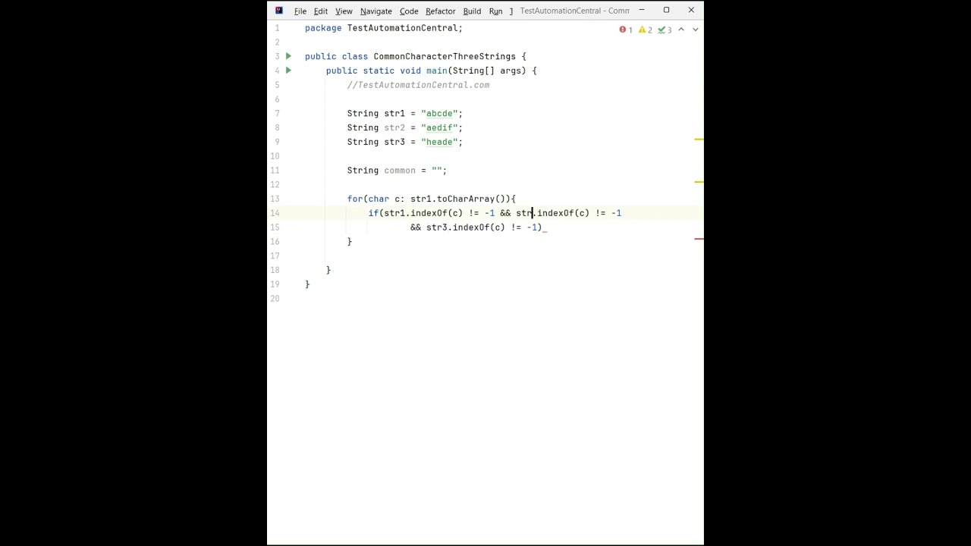The image size is (971, 546).
Task: Open the Edit menu
Action: (321, 11)
